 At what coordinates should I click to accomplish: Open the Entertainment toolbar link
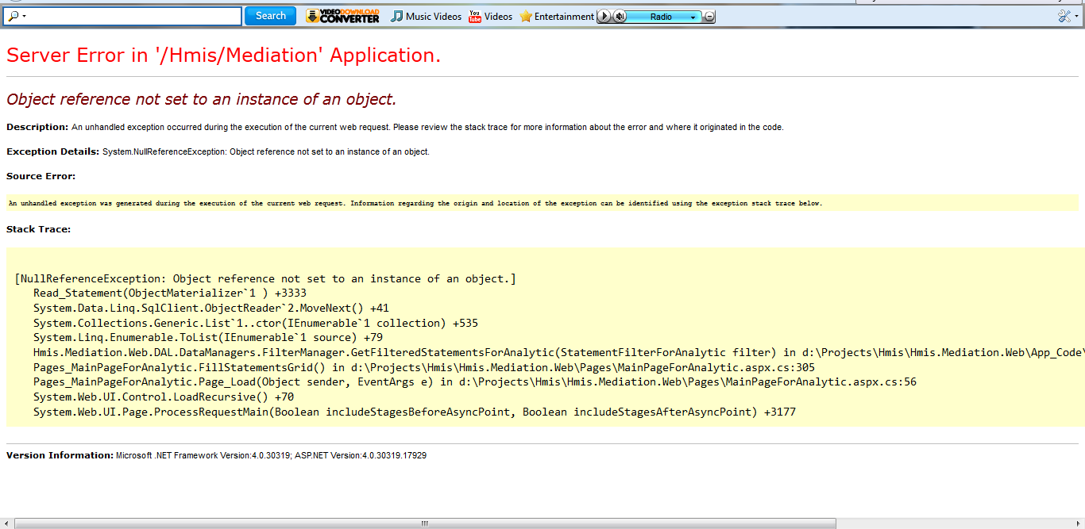pyautogui.click(x=563, y=16)
